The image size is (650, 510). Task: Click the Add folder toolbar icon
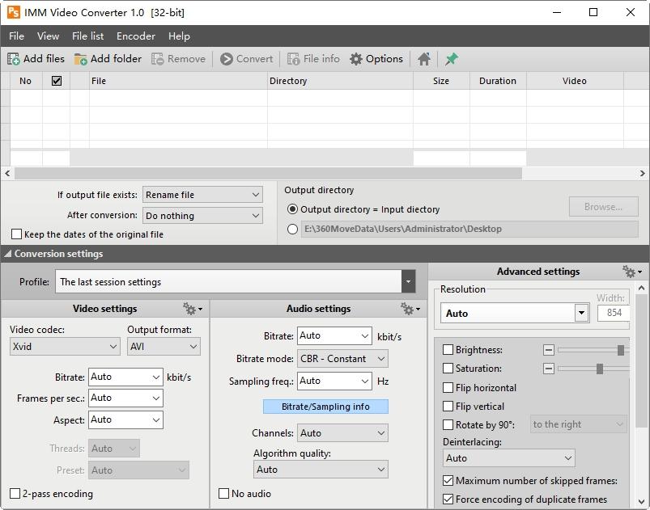pos(80,59)
